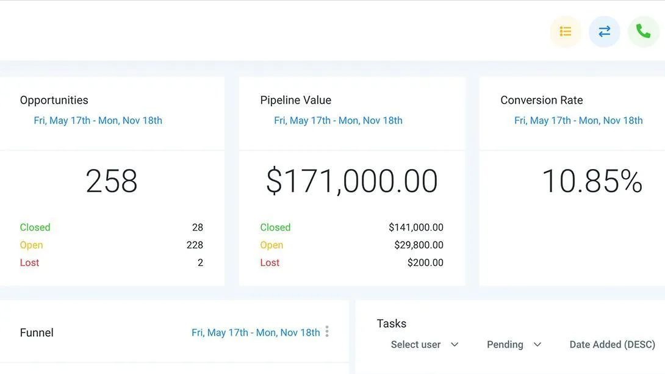Viewport: 665px width, 374px height.
Task: Expand the Select user dropdown
Action: click(x=424, y=344)
